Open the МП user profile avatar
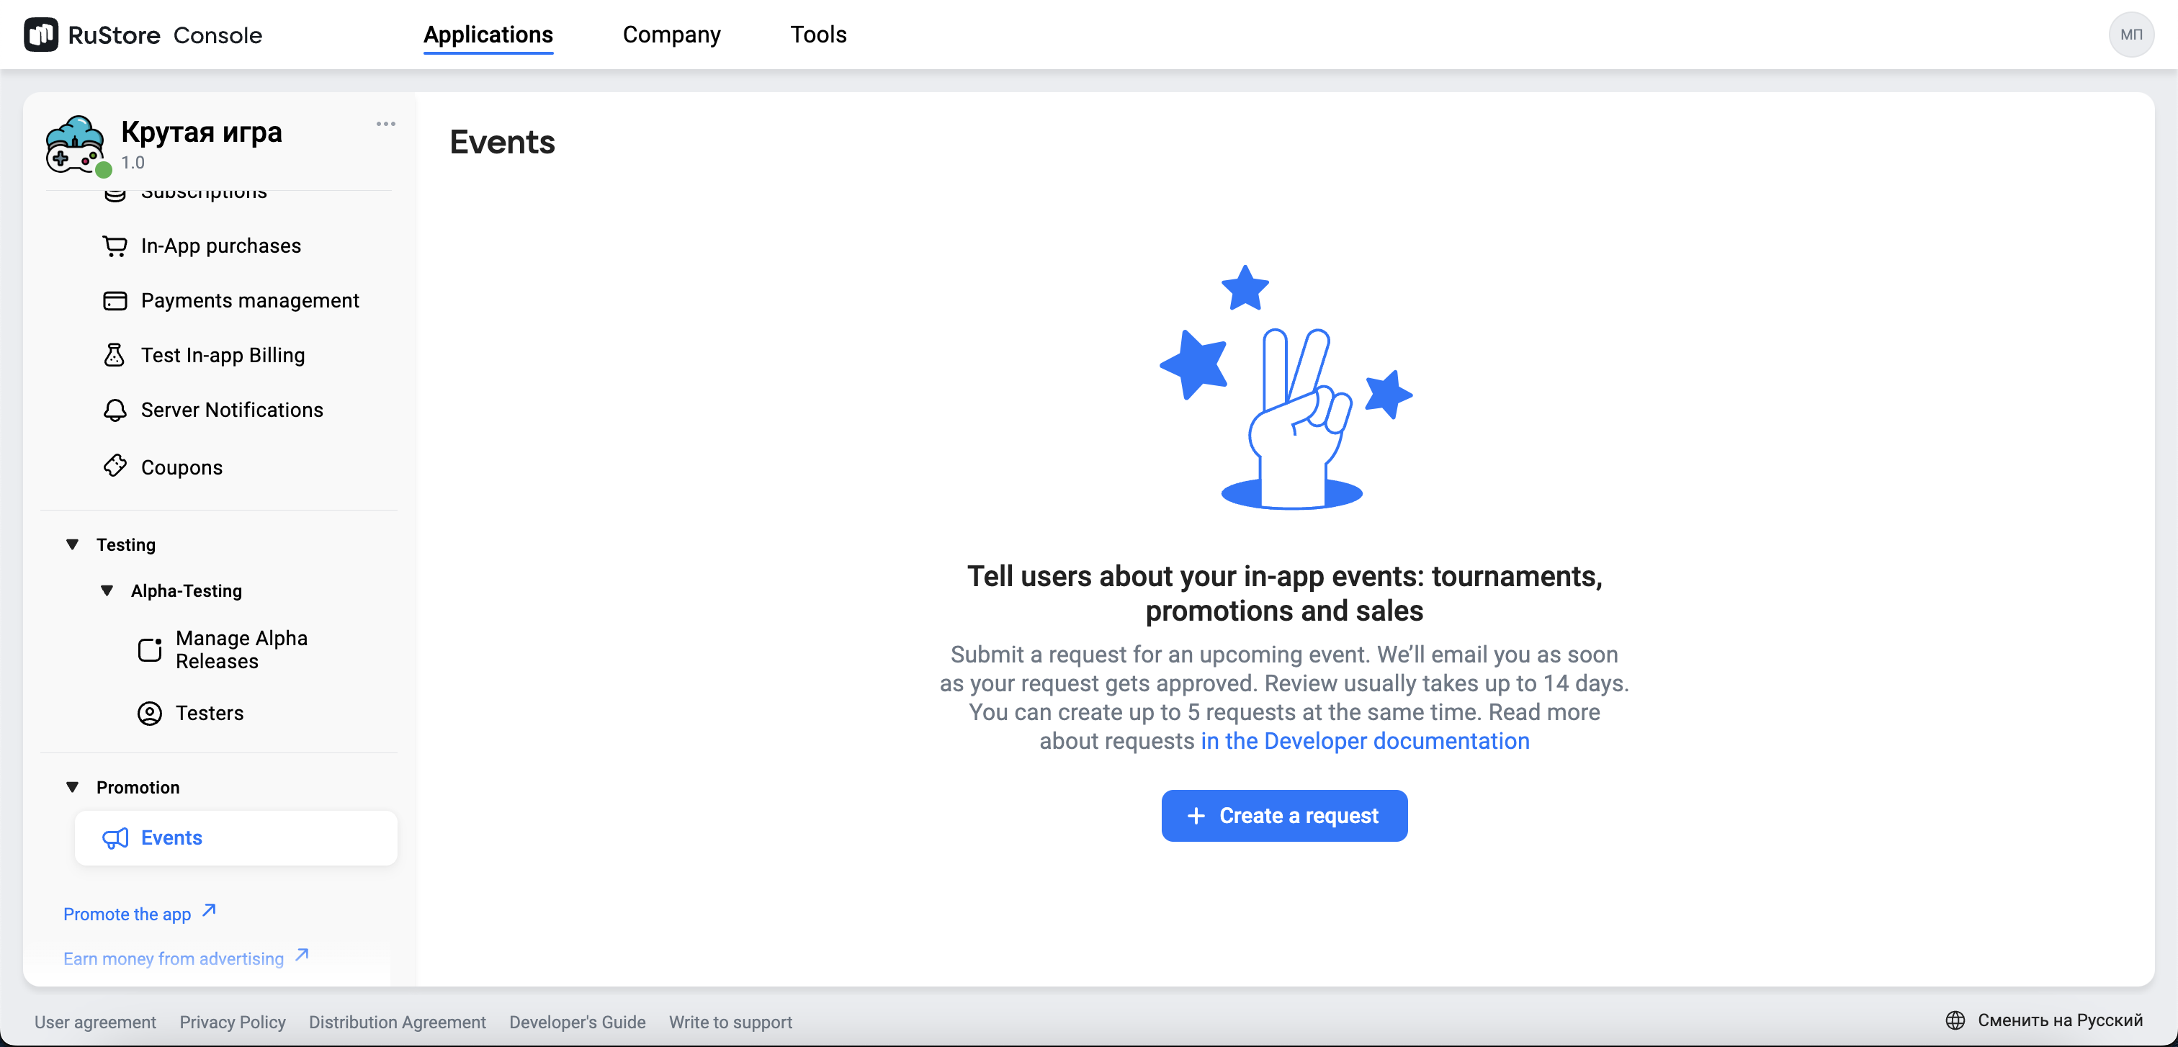Image resolution: width=2178 pixels, height=1047 pixels. (x=2130, y=35)
